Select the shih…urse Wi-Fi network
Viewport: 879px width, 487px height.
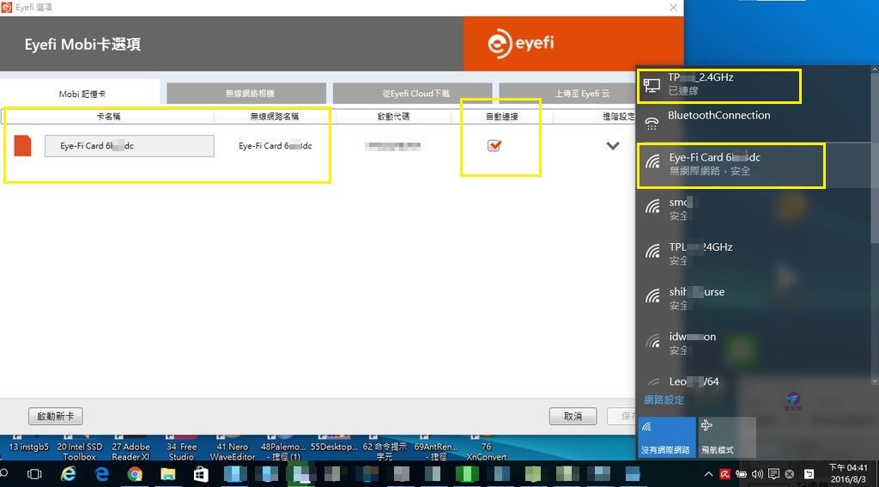coord(754,299)
